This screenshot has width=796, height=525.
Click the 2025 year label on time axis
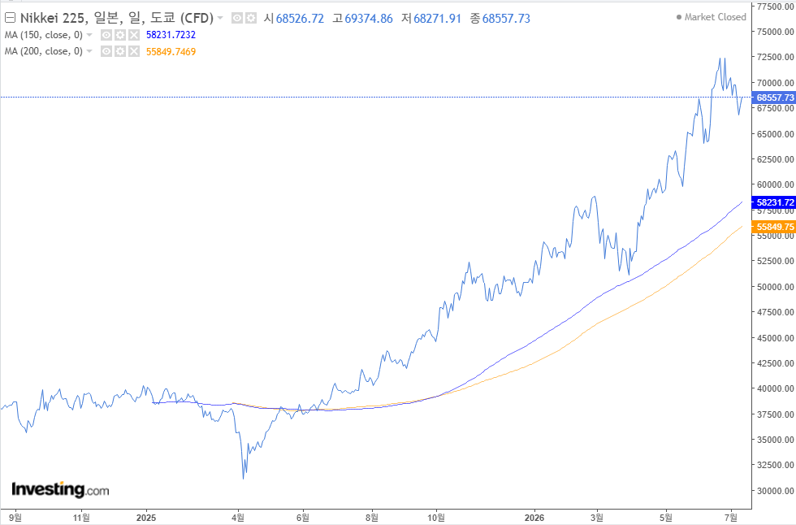[146, 518]
